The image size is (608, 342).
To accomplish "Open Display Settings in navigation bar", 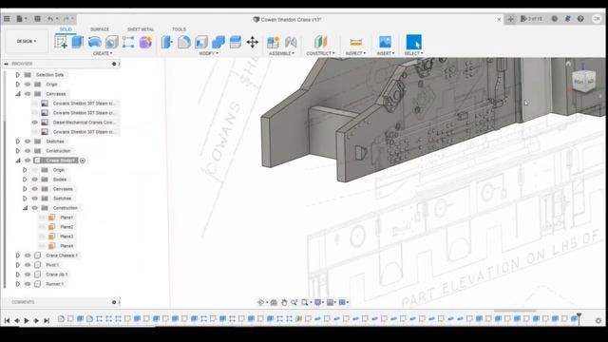I will [x=319, y=302].
